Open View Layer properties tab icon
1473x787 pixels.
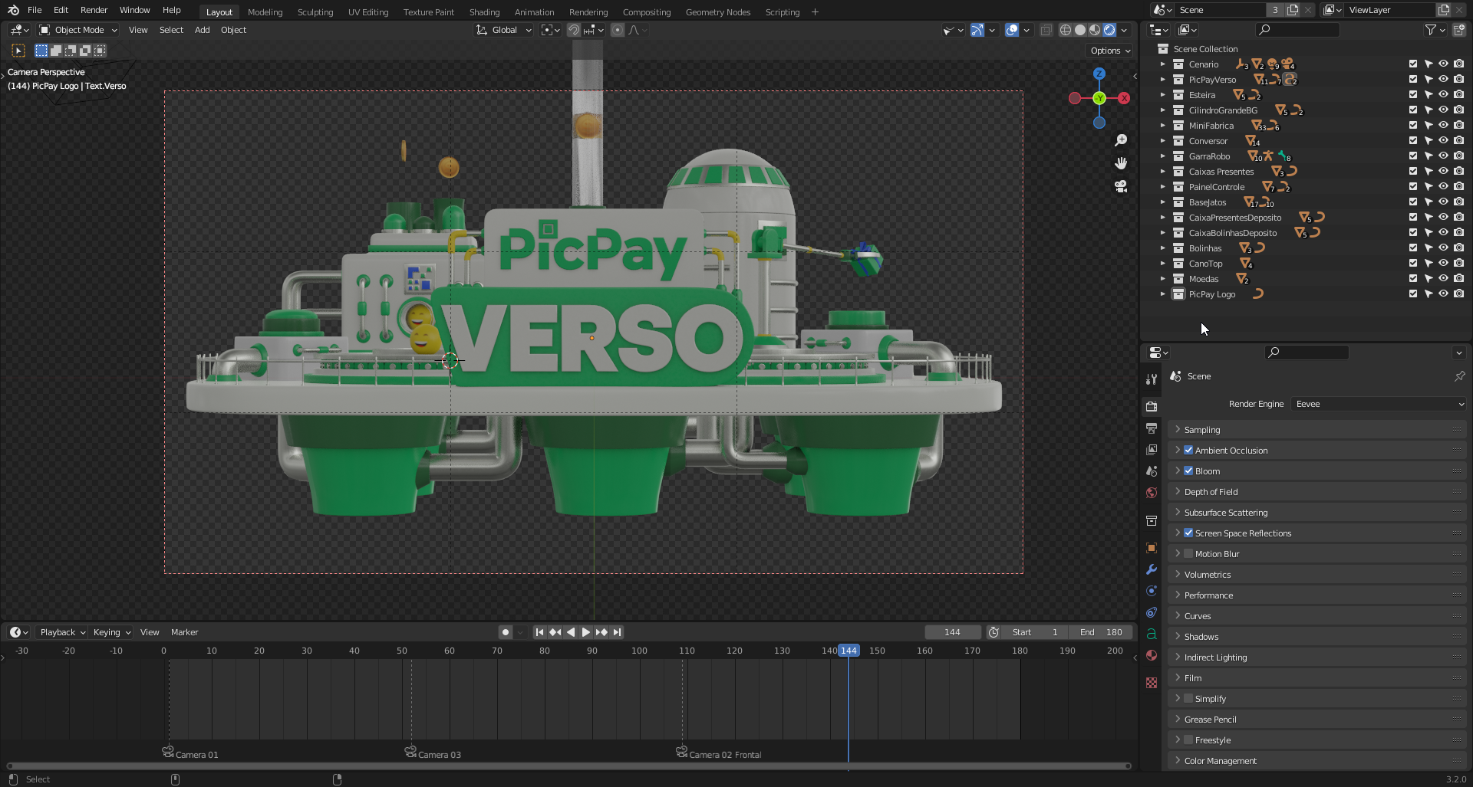[x=1152, y=449]
